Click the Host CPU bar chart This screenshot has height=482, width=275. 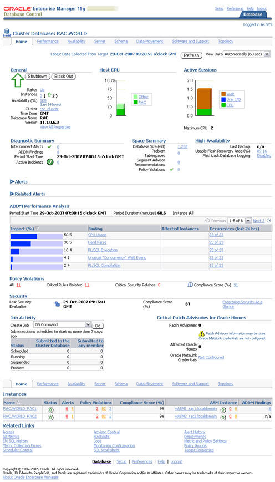point(120,109)
